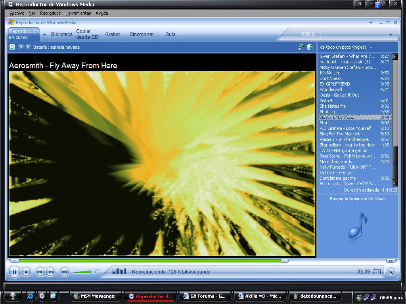Open the ESDC online store tab
406x304 pixels.
(308, 34)
